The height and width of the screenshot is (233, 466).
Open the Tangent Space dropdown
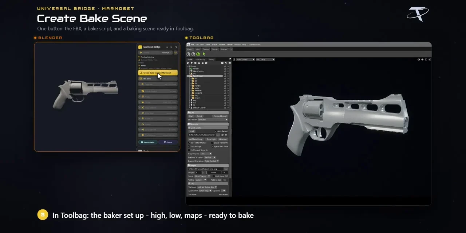tap(206, 154)
